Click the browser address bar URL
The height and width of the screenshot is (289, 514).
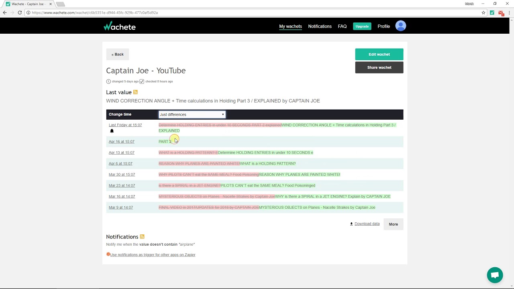[95, 12]
